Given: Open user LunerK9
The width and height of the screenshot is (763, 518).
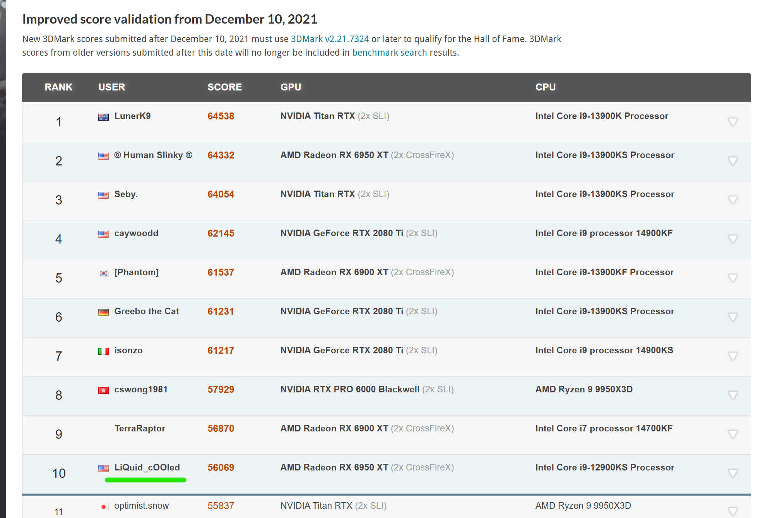Looking at the screenshot, I should pos(132,116).
